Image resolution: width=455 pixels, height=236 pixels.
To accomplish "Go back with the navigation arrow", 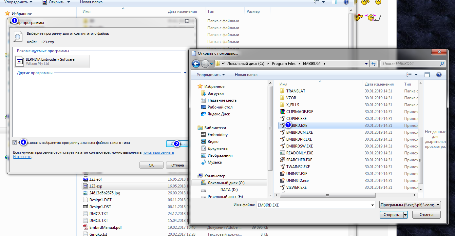I will pyautogui.click(x=196, y=64).
